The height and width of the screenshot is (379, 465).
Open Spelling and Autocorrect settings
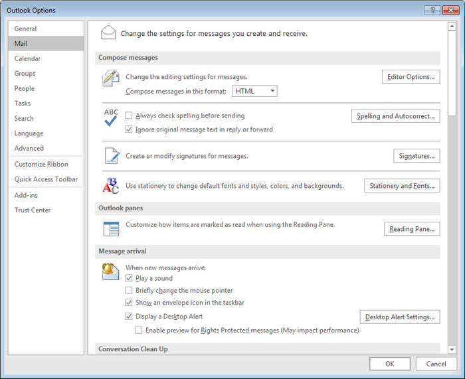pos(396,116)
